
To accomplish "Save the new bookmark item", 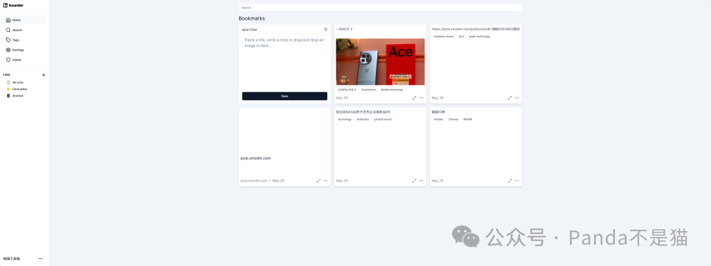I will pyautogui.click(x=285, y=96).
